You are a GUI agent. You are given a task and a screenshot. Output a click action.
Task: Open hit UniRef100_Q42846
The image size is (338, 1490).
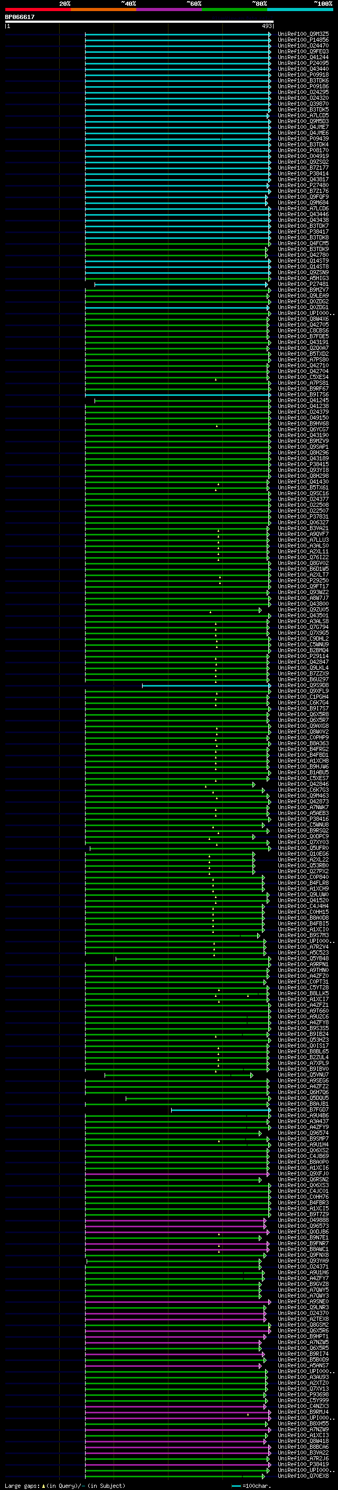click(303, 784)
